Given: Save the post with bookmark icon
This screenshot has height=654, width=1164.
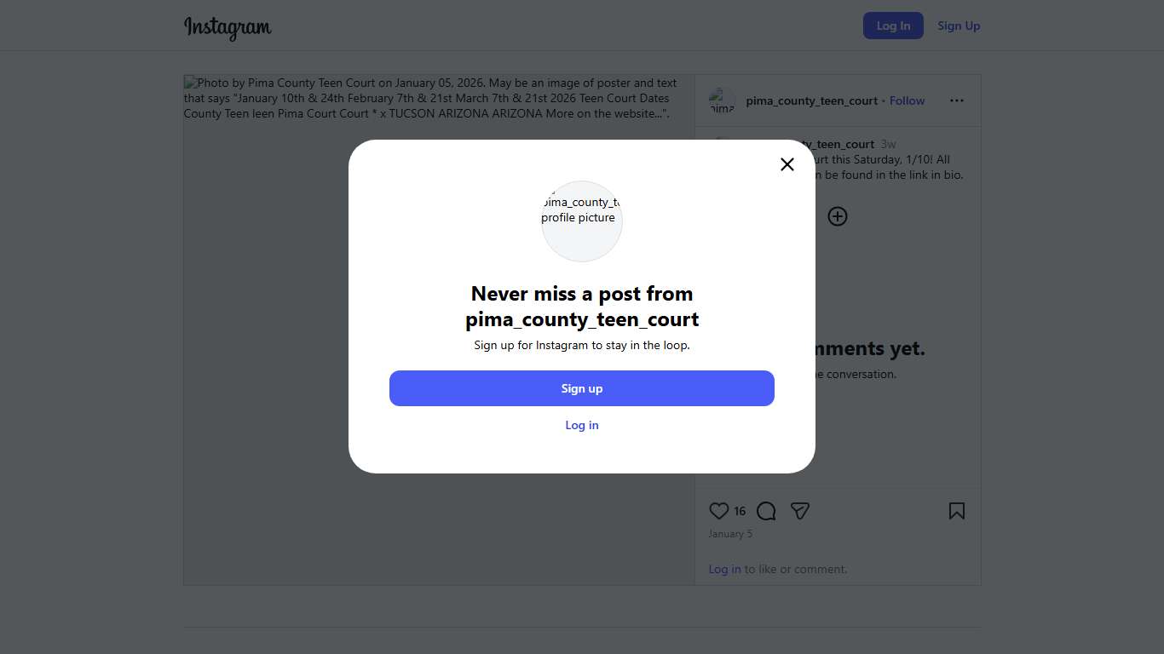Looking at the screenshot, I should [957, 511].
